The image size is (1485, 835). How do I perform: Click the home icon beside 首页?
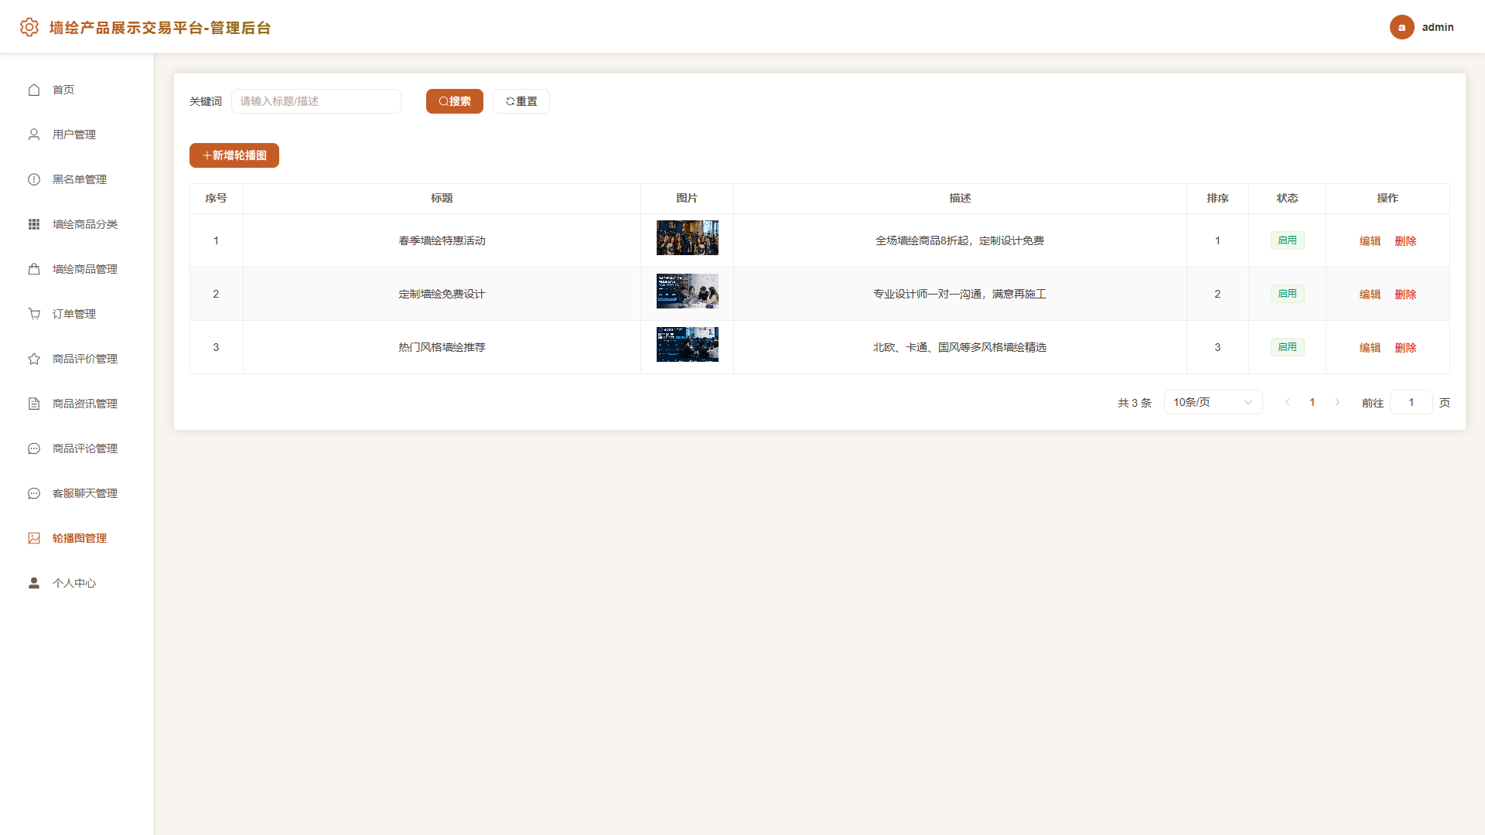pos(34,90)
